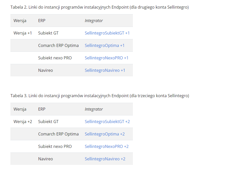
Task: Click Comarch ERP Optima cell in Tabela 3
Action: point(58,134)
